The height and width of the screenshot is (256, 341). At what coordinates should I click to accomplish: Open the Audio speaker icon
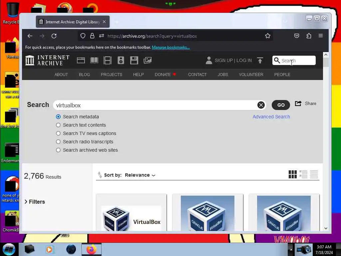click(x=121, y=60)
